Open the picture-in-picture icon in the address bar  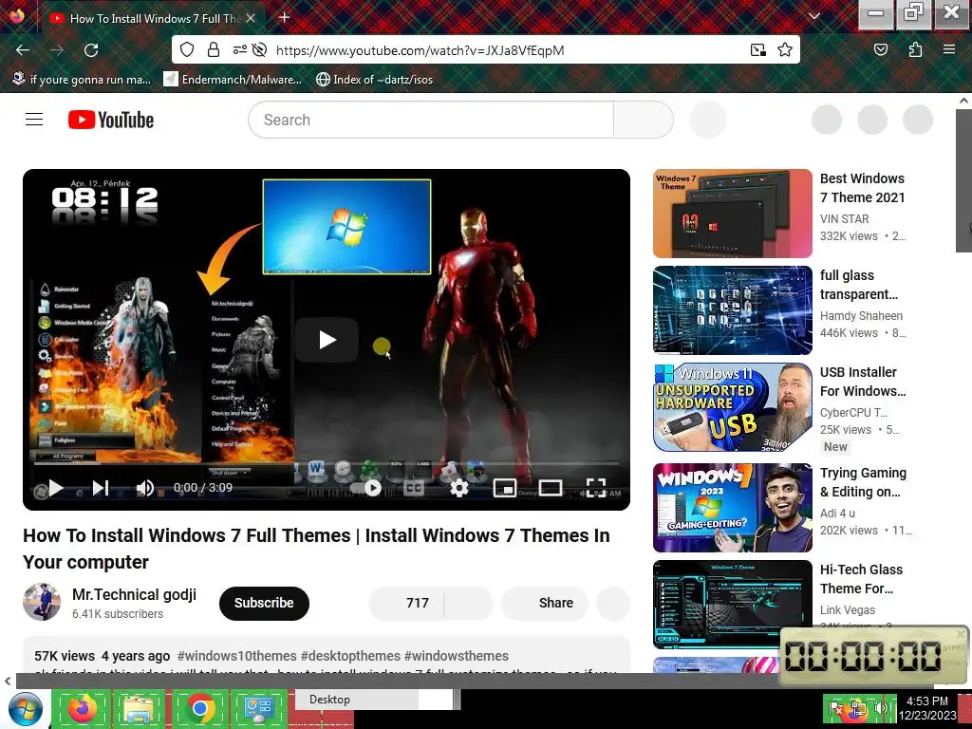757,50
